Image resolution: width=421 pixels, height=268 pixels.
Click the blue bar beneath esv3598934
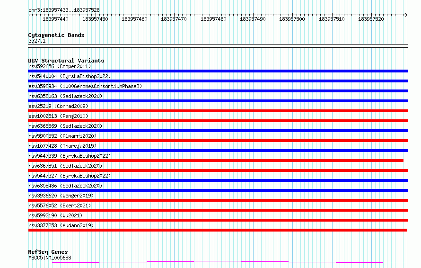218,91
